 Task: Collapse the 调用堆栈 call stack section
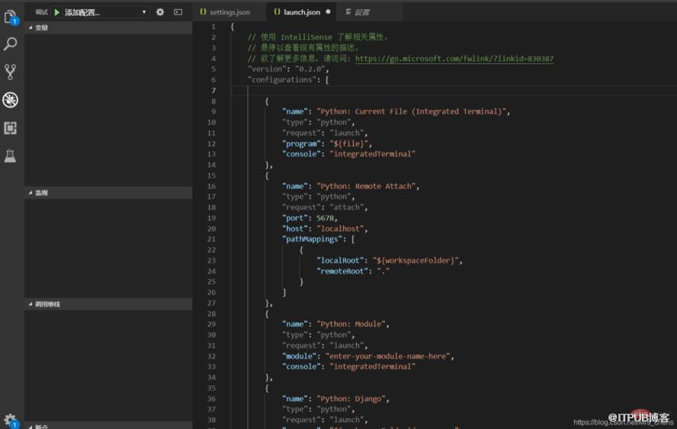click(108, 304)
